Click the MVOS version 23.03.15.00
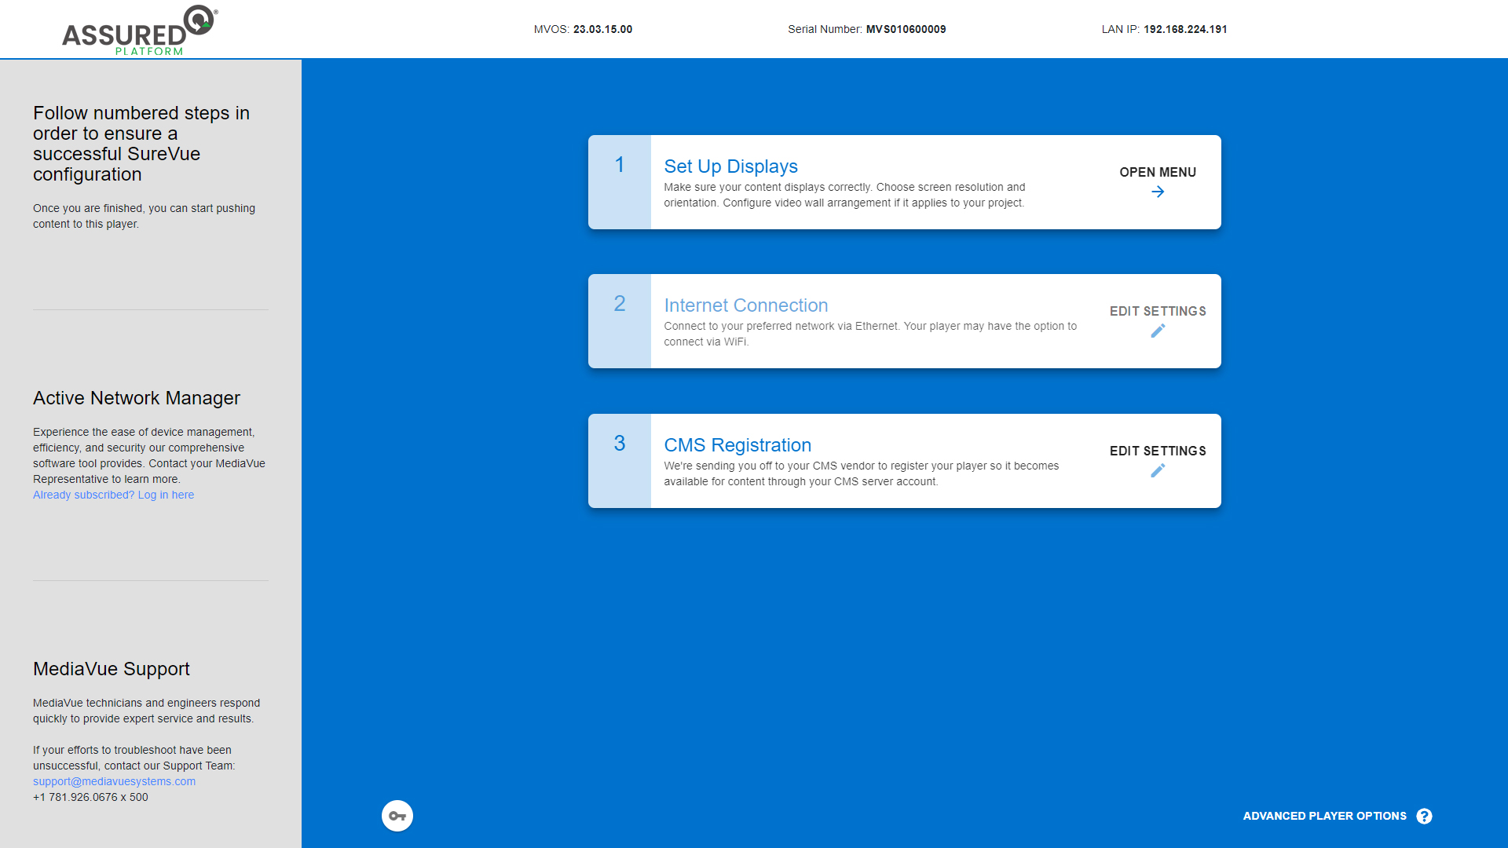 click(602, 29)
